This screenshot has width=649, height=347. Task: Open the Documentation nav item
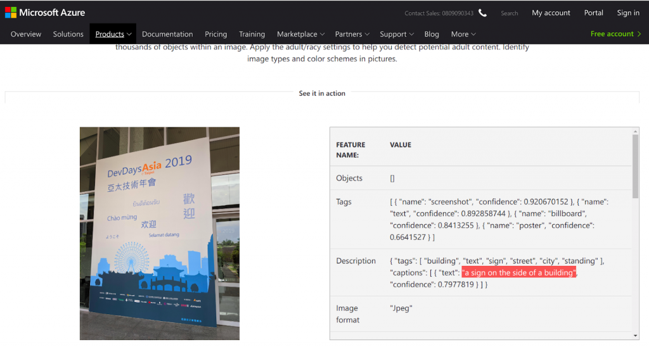coord(167,34)
